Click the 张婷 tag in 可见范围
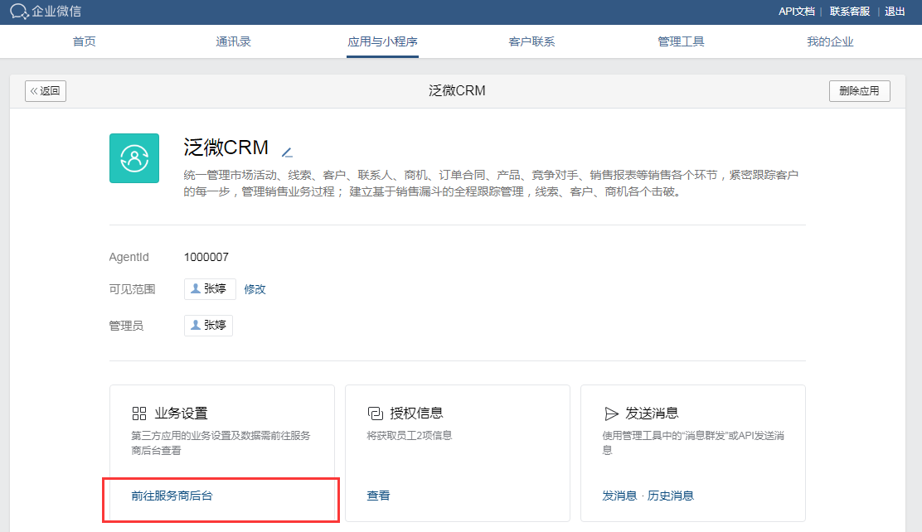 (x=210, y=289)
